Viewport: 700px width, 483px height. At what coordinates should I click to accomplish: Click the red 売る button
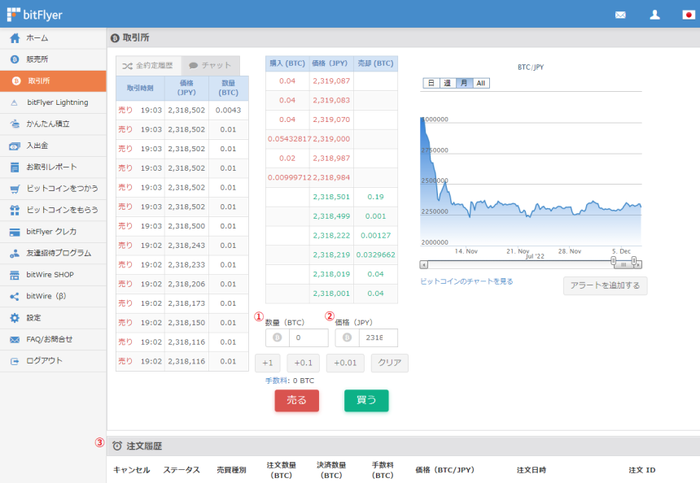pyautogui.click(x=297, y=401)
